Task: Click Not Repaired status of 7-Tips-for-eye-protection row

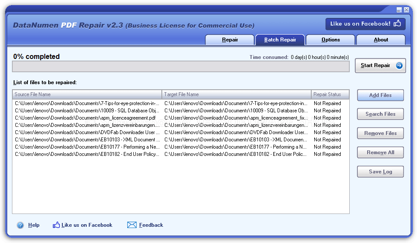Action: point(327,103)
